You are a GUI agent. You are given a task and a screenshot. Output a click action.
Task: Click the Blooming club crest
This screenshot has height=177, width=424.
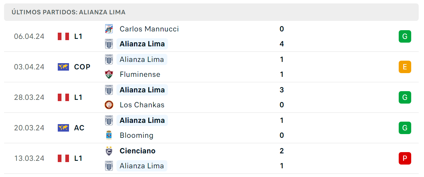(x=109, y=135)
